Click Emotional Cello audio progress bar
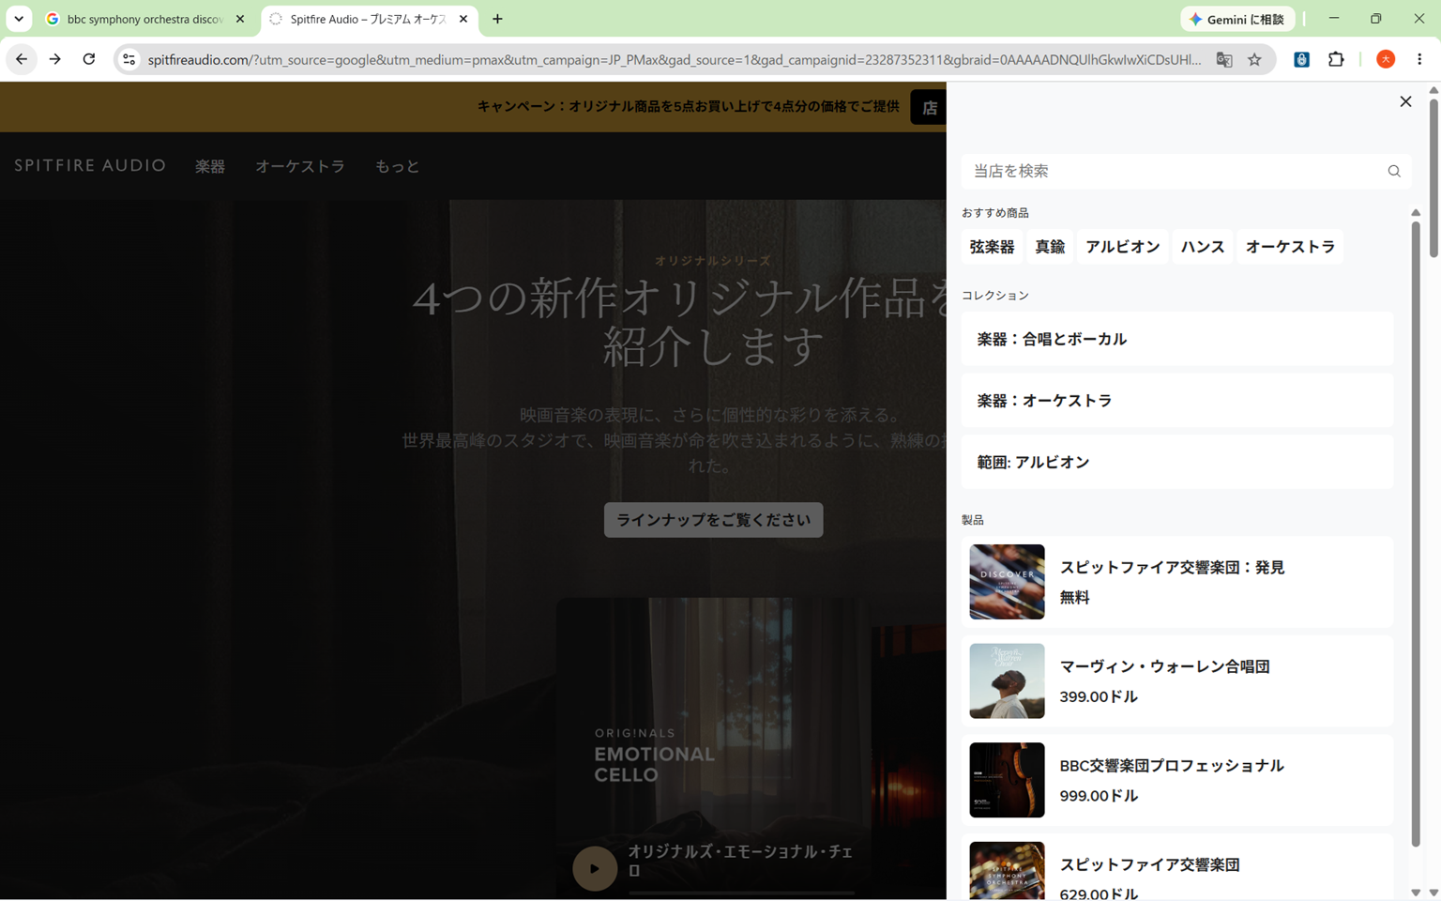The image size is (1441, 901). coord(741,893)
